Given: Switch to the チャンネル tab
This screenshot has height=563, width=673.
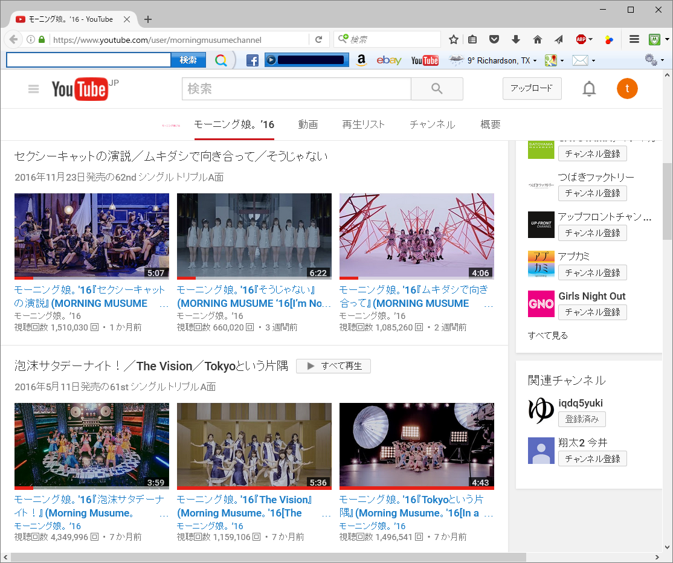Looking at the screenshot, I should point(432,124).
